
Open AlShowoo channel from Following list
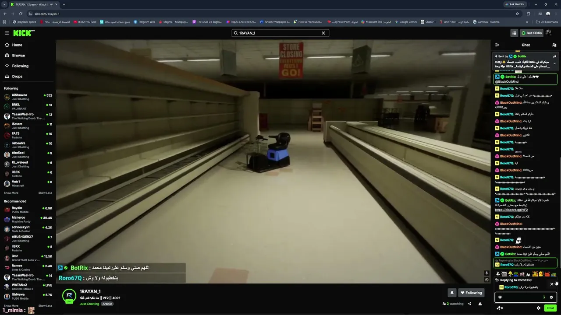coord(28,97)
